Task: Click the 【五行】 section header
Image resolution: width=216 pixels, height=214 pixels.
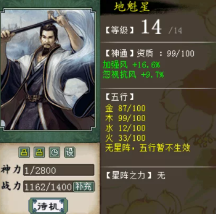Action: click(120, 97)
